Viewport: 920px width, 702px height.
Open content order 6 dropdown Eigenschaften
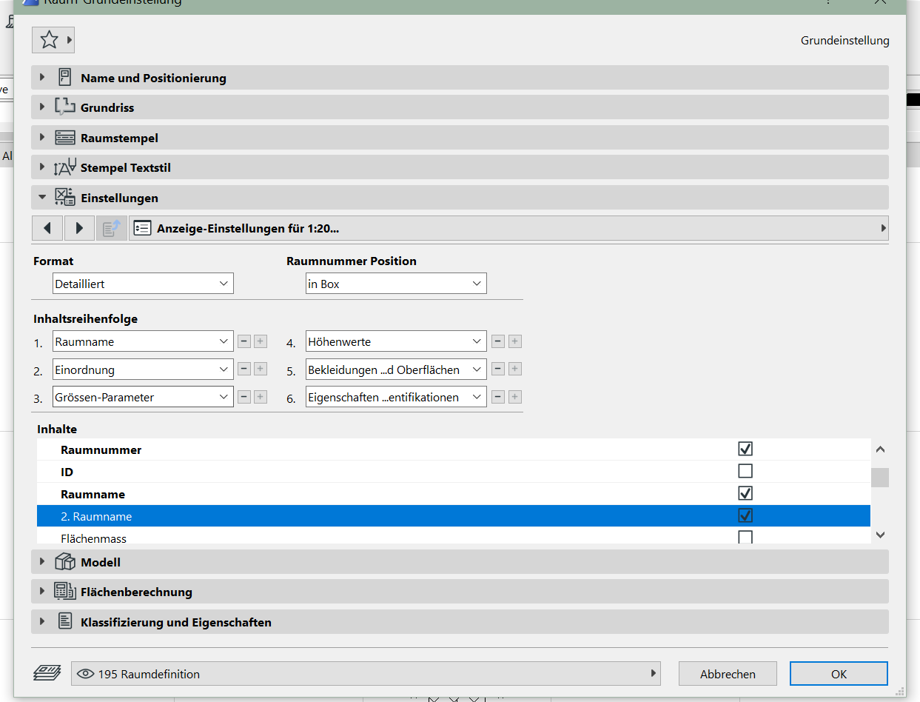(x=396, y=397)
